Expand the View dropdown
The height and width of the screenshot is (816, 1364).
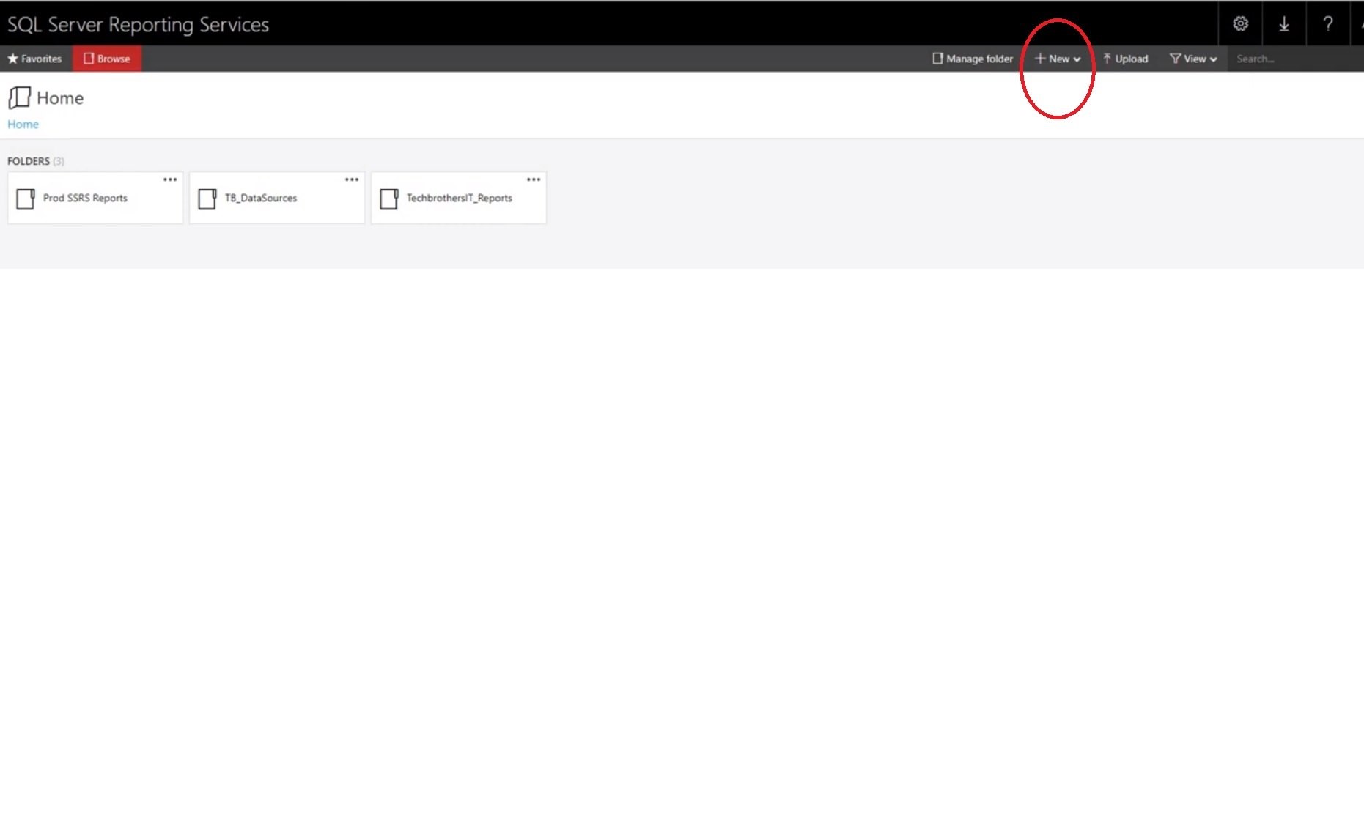click(1192, 59)
